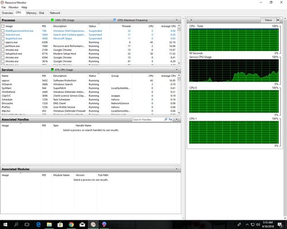Screen dimensions: 287x229
Task: Check the chrome.exe PID 2108 box
Action: pos(3,50)
